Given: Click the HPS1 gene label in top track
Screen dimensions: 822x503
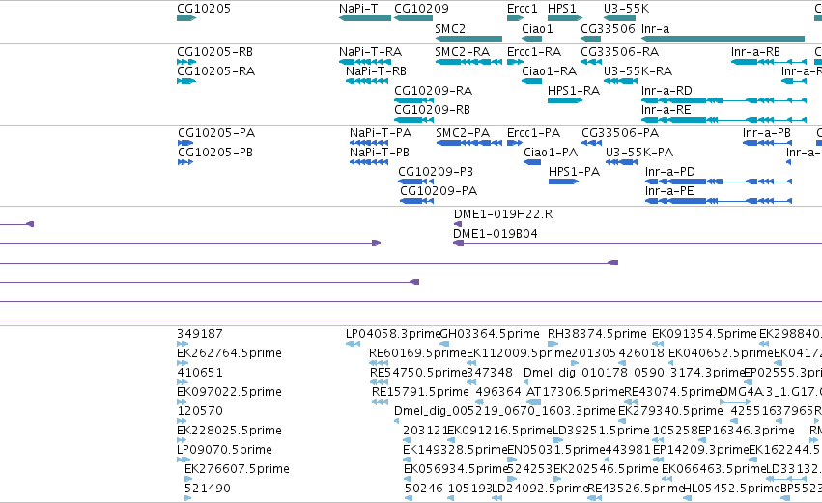Looking at the screenshot, I should click(561, 9).
